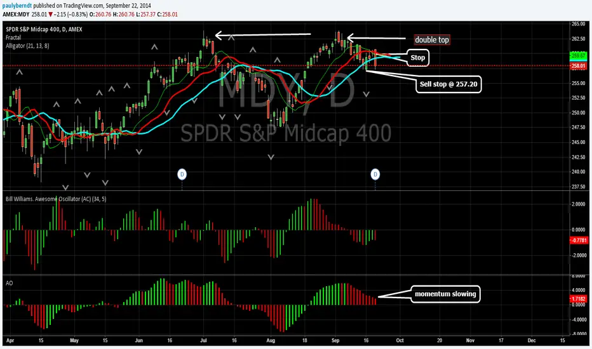
Task: Click the 265.00 price axis value
Action: coord(578,23)
